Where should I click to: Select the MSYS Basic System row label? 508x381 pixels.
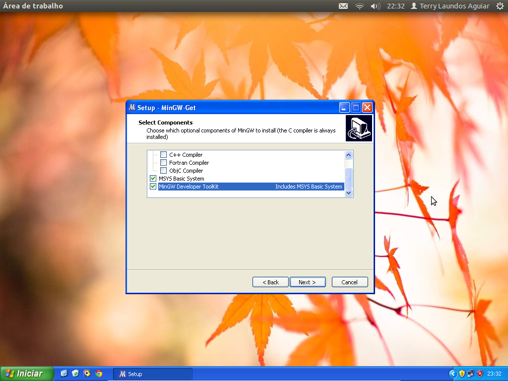point(182,179)
